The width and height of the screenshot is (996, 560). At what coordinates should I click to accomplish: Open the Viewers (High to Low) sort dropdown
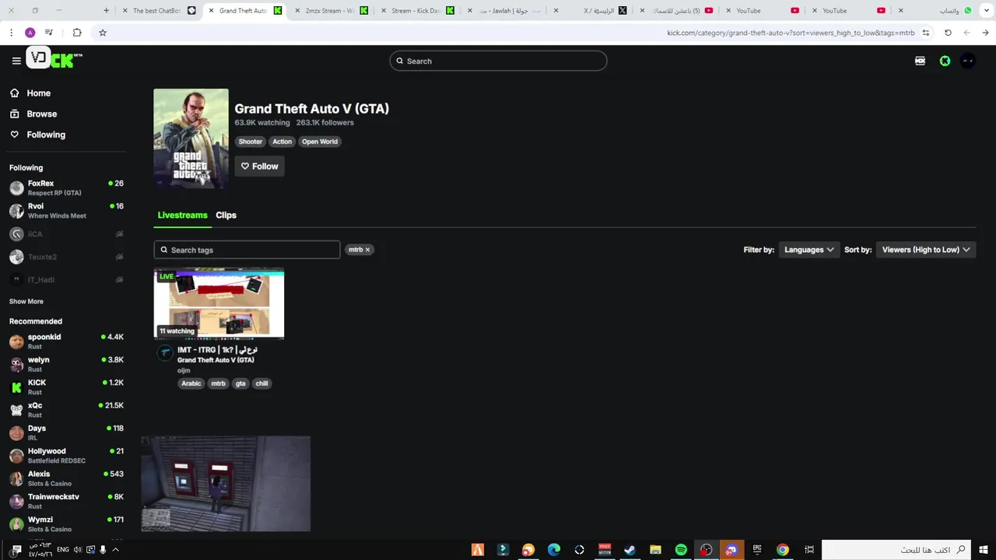coord(925,250)
